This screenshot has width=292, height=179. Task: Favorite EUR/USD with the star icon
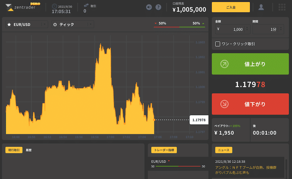coord(9,24)
